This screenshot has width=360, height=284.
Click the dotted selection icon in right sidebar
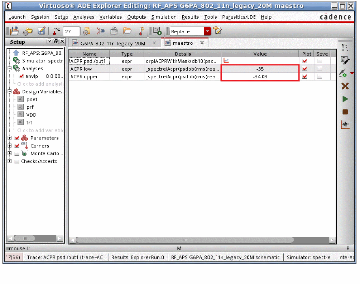click(345, 47)
